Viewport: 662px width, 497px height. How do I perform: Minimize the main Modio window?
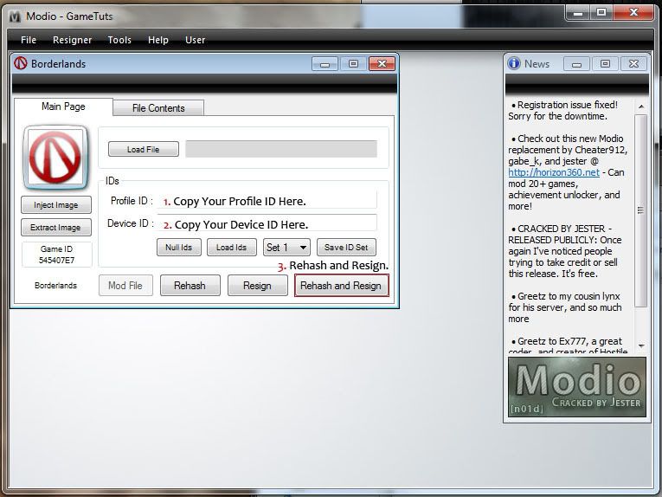pyautogui.click(x=578, y=13)
